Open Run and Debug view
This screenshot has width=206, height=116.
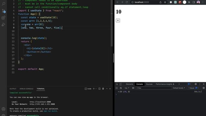pyautogui.click(x=4, y=24)
